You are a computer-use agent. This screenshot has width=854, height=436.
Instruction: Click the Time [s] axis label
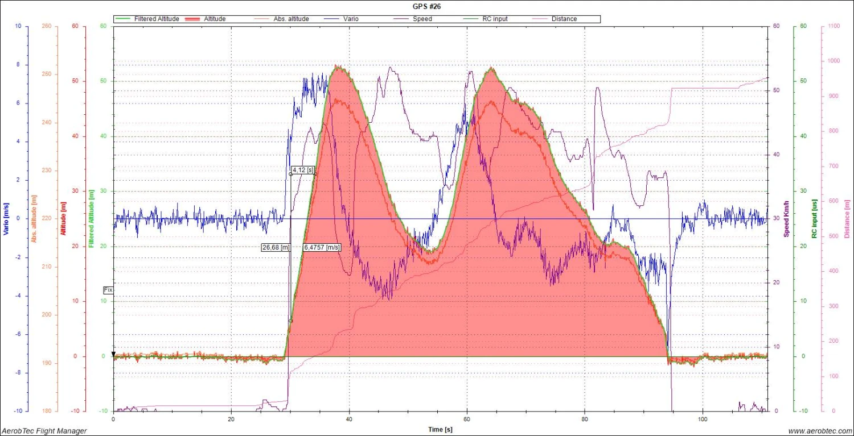[441, 429]
